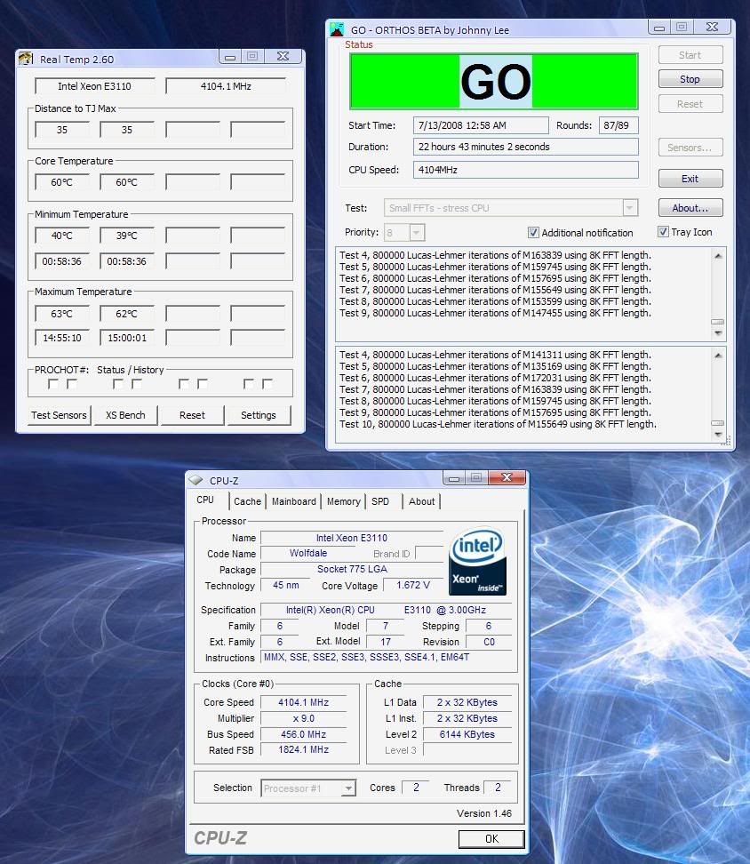The image size is (750, 864).
Task: Click the ORTHOS title bar icon
Action: tap(337, 29)
